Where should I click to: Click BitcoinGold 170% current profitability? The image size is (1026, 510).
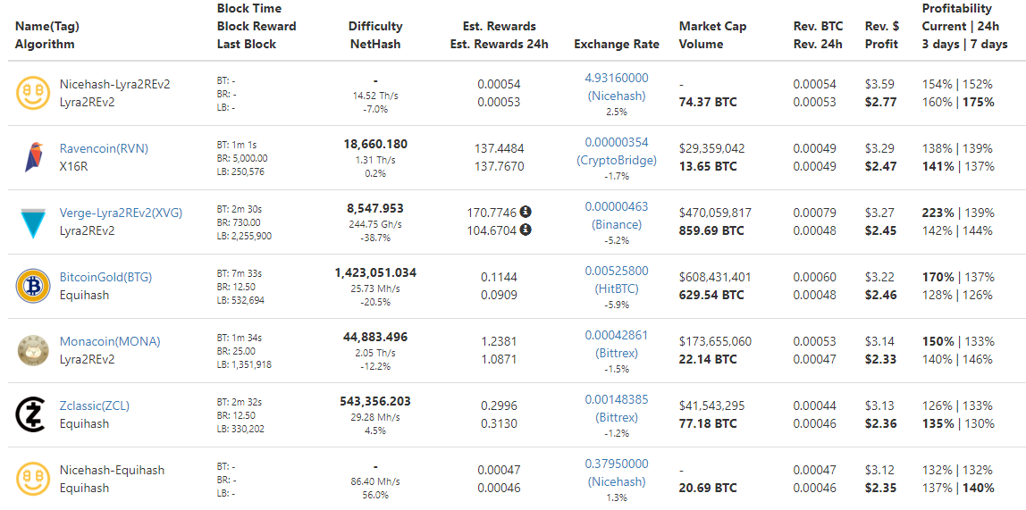938,277
